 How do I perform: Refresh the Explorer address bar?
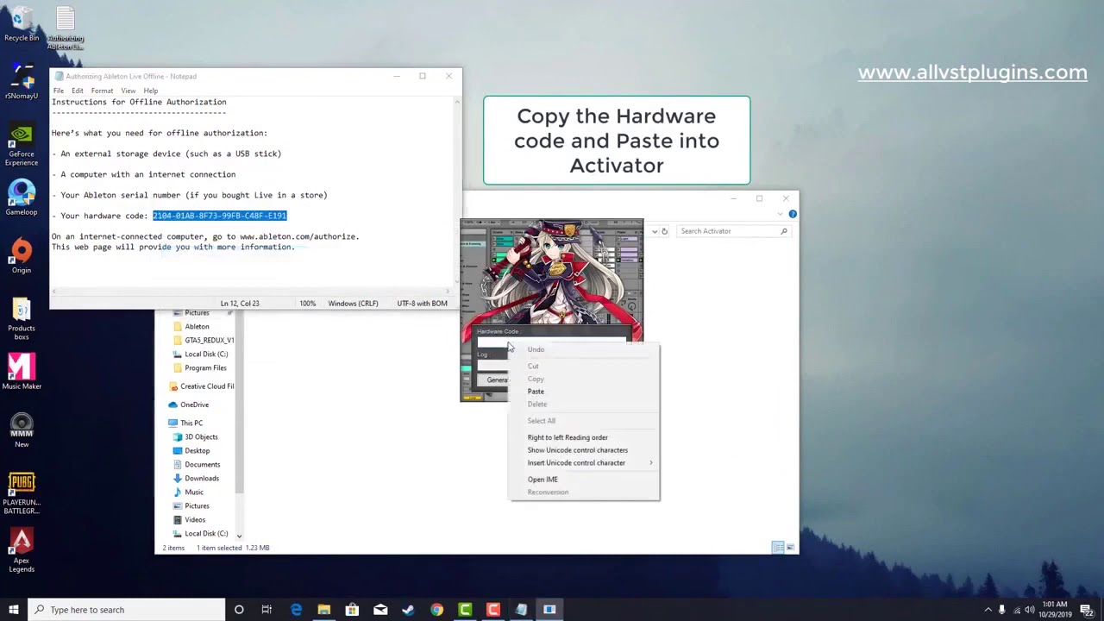[664, 231]
